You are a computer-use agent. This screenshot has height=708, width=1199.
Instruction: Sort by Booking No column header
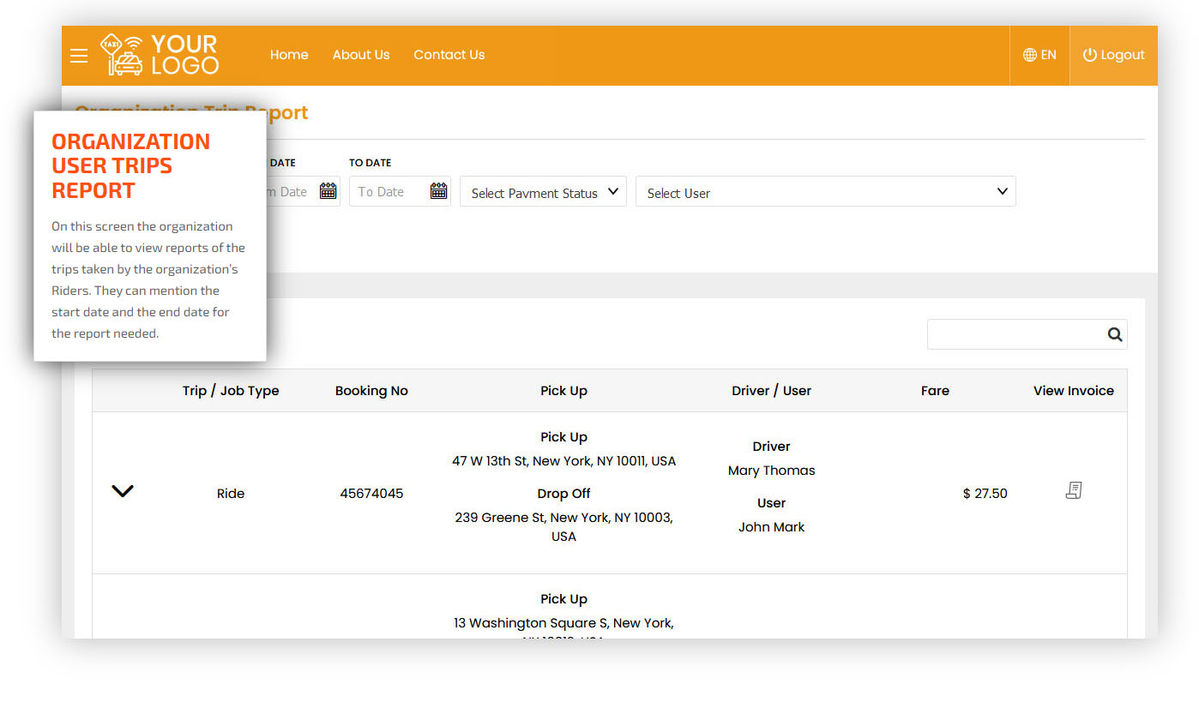371,391
